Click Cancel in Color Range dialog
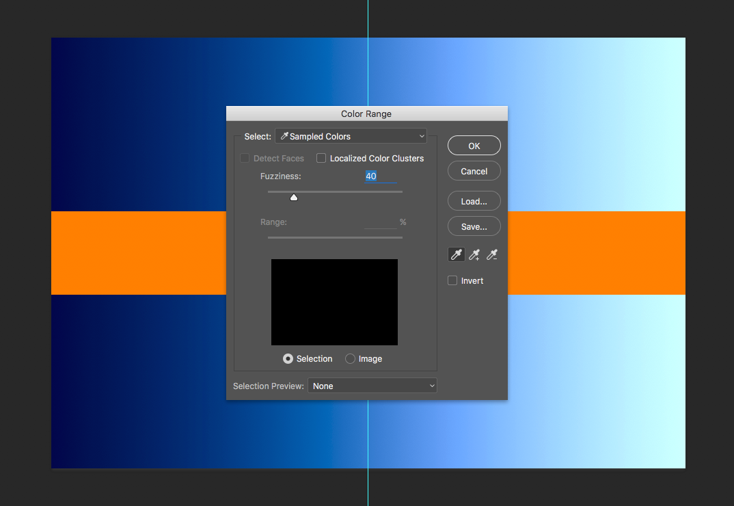The image size is (734, 506). tap(474, 171)
